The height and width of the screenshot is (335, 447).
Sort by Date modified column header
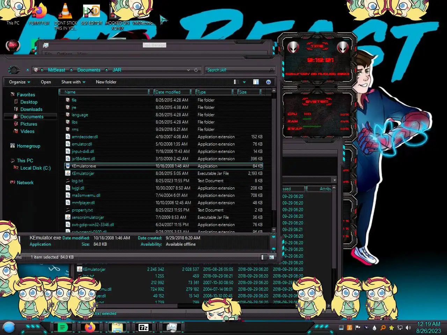(173, 92)
